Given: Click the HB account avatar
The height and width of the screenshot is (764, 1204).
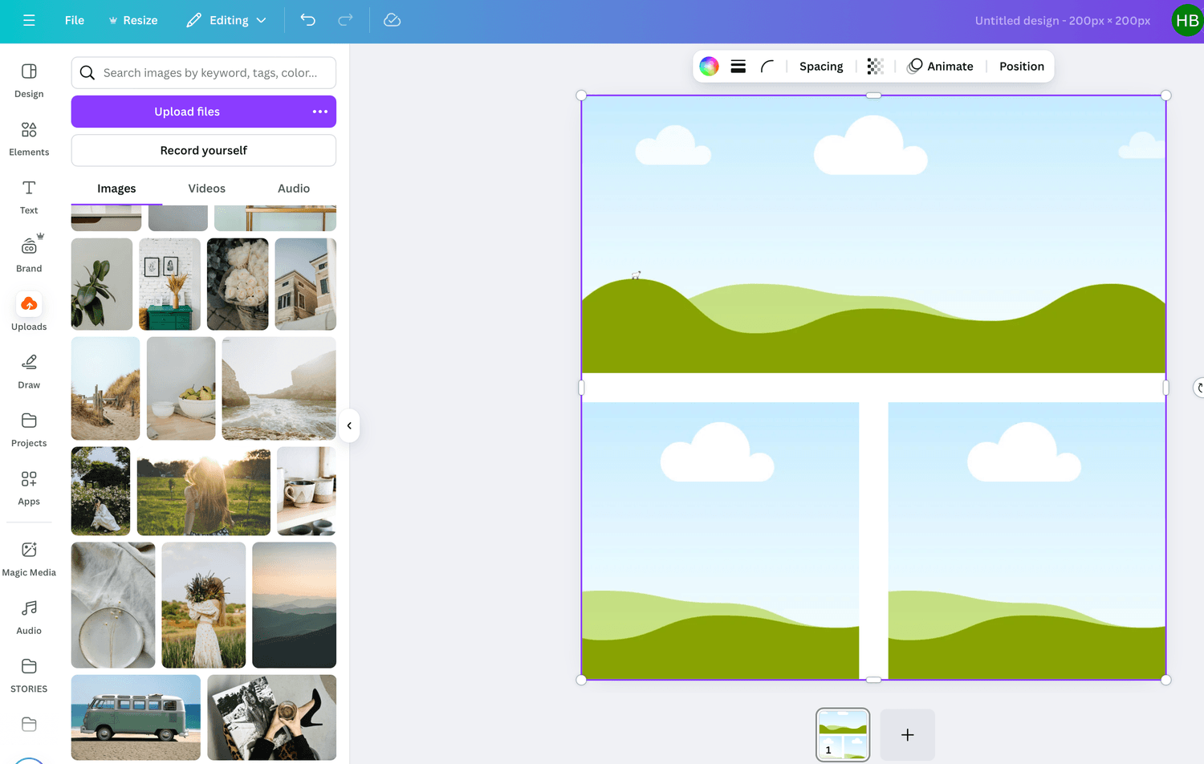Looking at the screenshot, I should pyautogui.click(x=1187, y=21).
